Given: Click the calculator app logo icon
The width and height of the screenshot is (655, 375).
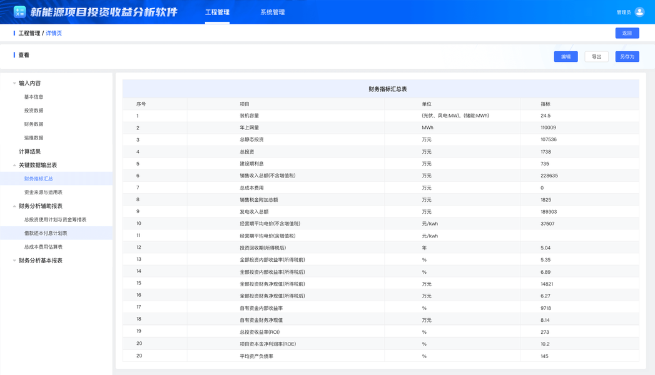Looking at the screenshot, I should pos(19,12).
